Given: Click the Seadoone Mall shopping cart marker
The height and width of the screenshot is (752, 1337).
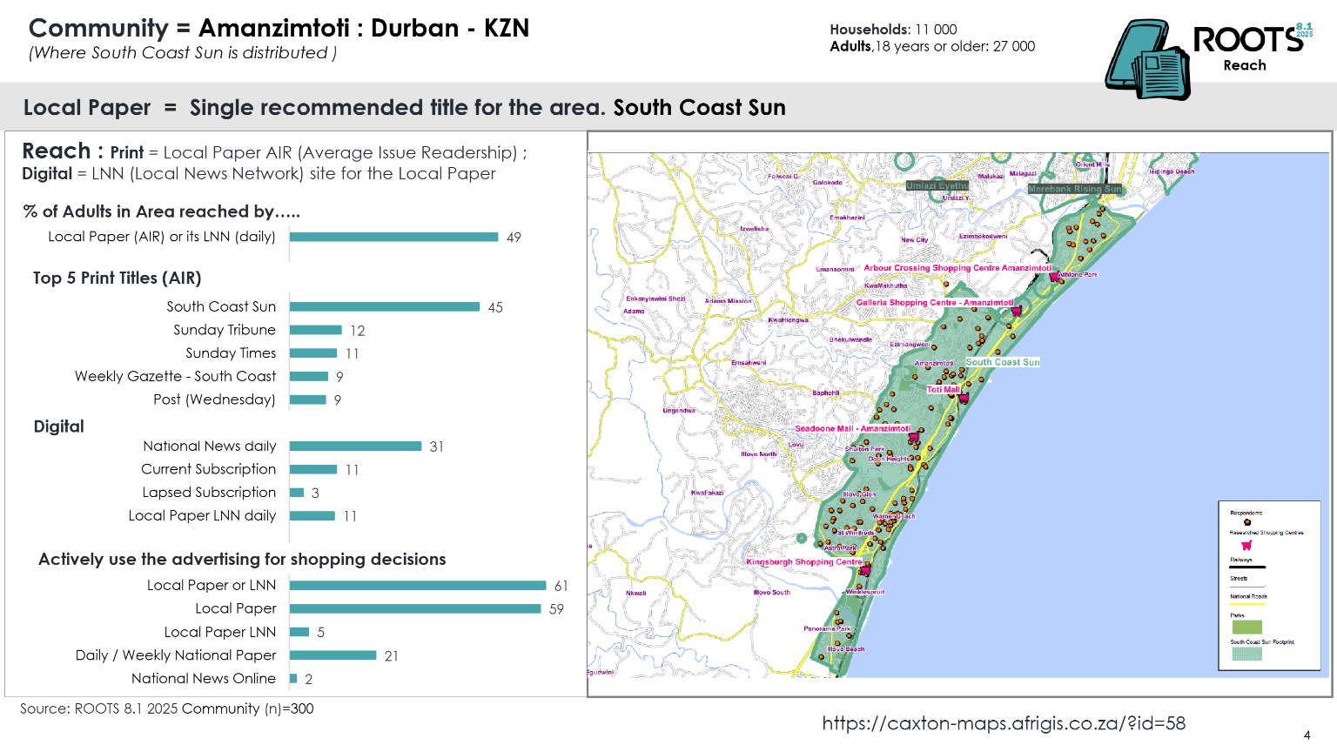Looking at the screenshot, I should coord(914,438).
